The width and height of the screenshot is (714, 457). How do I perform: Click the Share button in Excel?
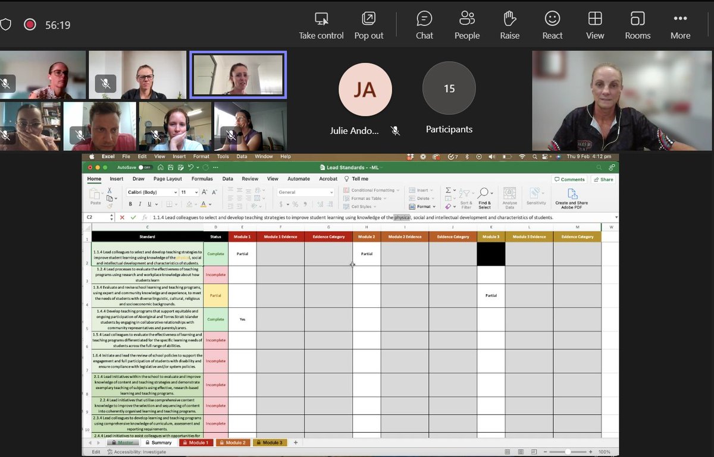click(x=603, y=179)
